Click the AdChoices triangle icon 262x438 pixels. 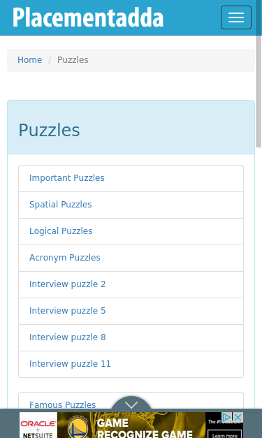pyautogui.click(x=226, y=417)
